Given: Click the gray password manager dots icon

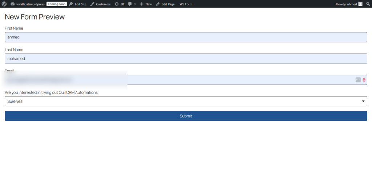Looking at the screenshot, I should 358,80.
